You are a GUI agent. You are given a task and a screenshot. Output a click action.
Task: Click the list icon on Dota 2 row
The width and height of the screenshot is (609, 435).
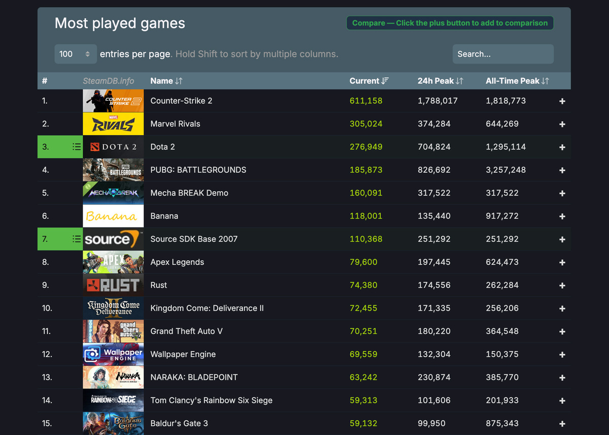77,147
